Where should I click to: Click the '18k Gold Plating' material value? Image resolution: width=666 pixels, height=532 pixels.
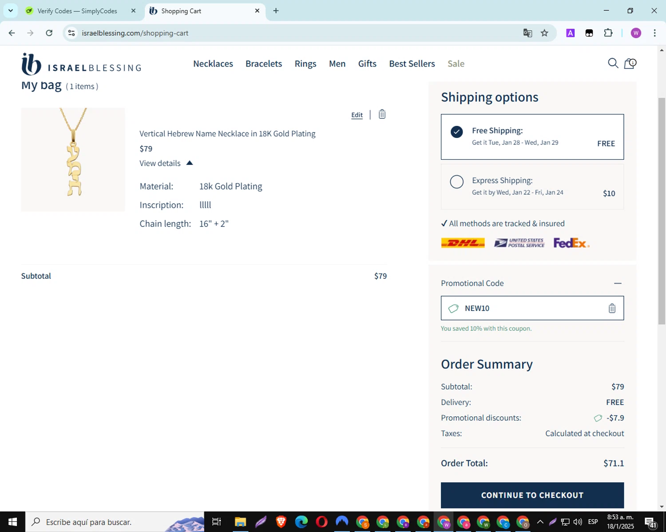(231, 186)
